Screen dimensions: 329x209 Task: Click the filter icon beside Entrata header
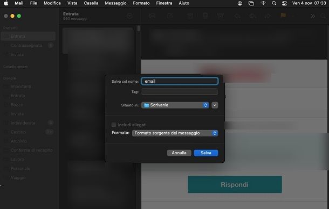[129, 16]
